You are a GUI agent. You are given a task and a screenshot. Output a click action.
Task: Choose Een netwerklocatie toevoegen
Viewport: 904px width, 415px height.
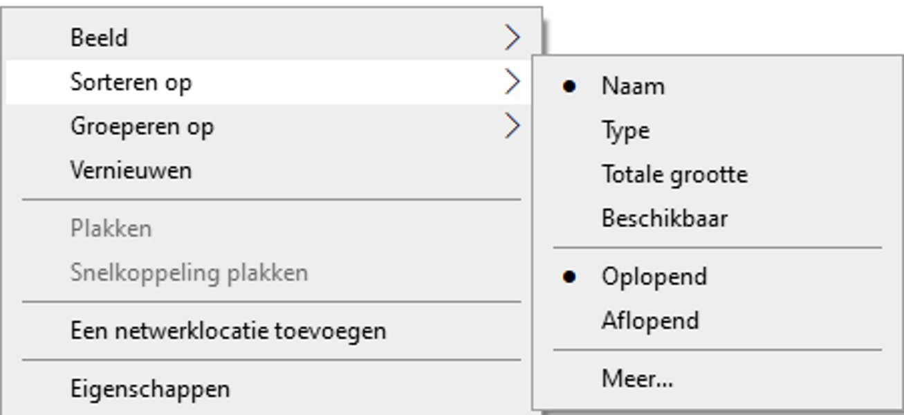(x=228, y=331)
